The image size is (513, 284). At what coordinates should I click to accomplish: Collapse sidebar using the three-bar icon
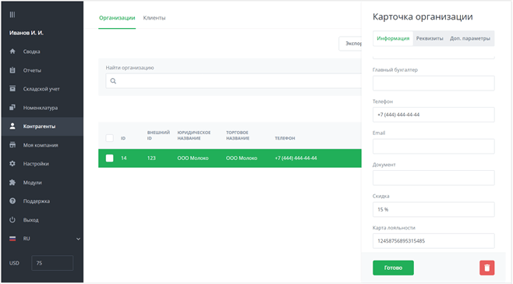tap(12, 14)
